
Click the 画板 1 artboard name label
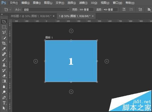click(x=49, y=37)
